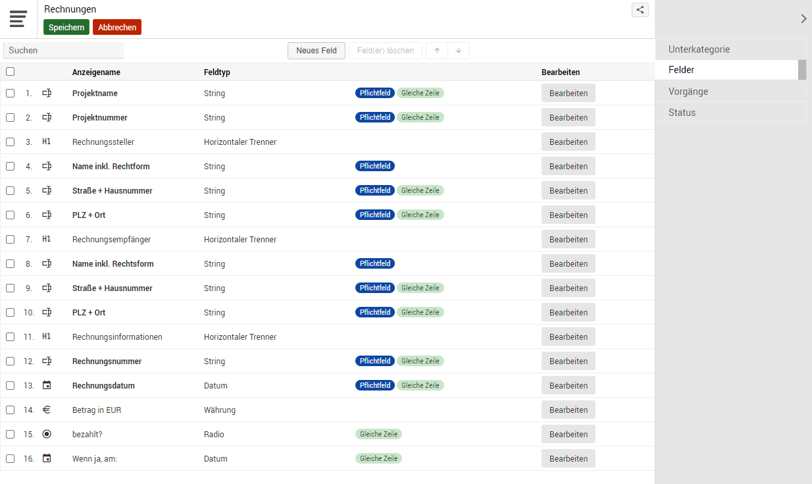Click the string field icon for Projektname
Screen dimensions: 812x484
47,93
